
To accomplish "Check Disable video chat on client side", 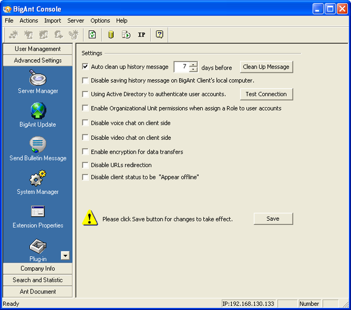I will click(85, 137).
